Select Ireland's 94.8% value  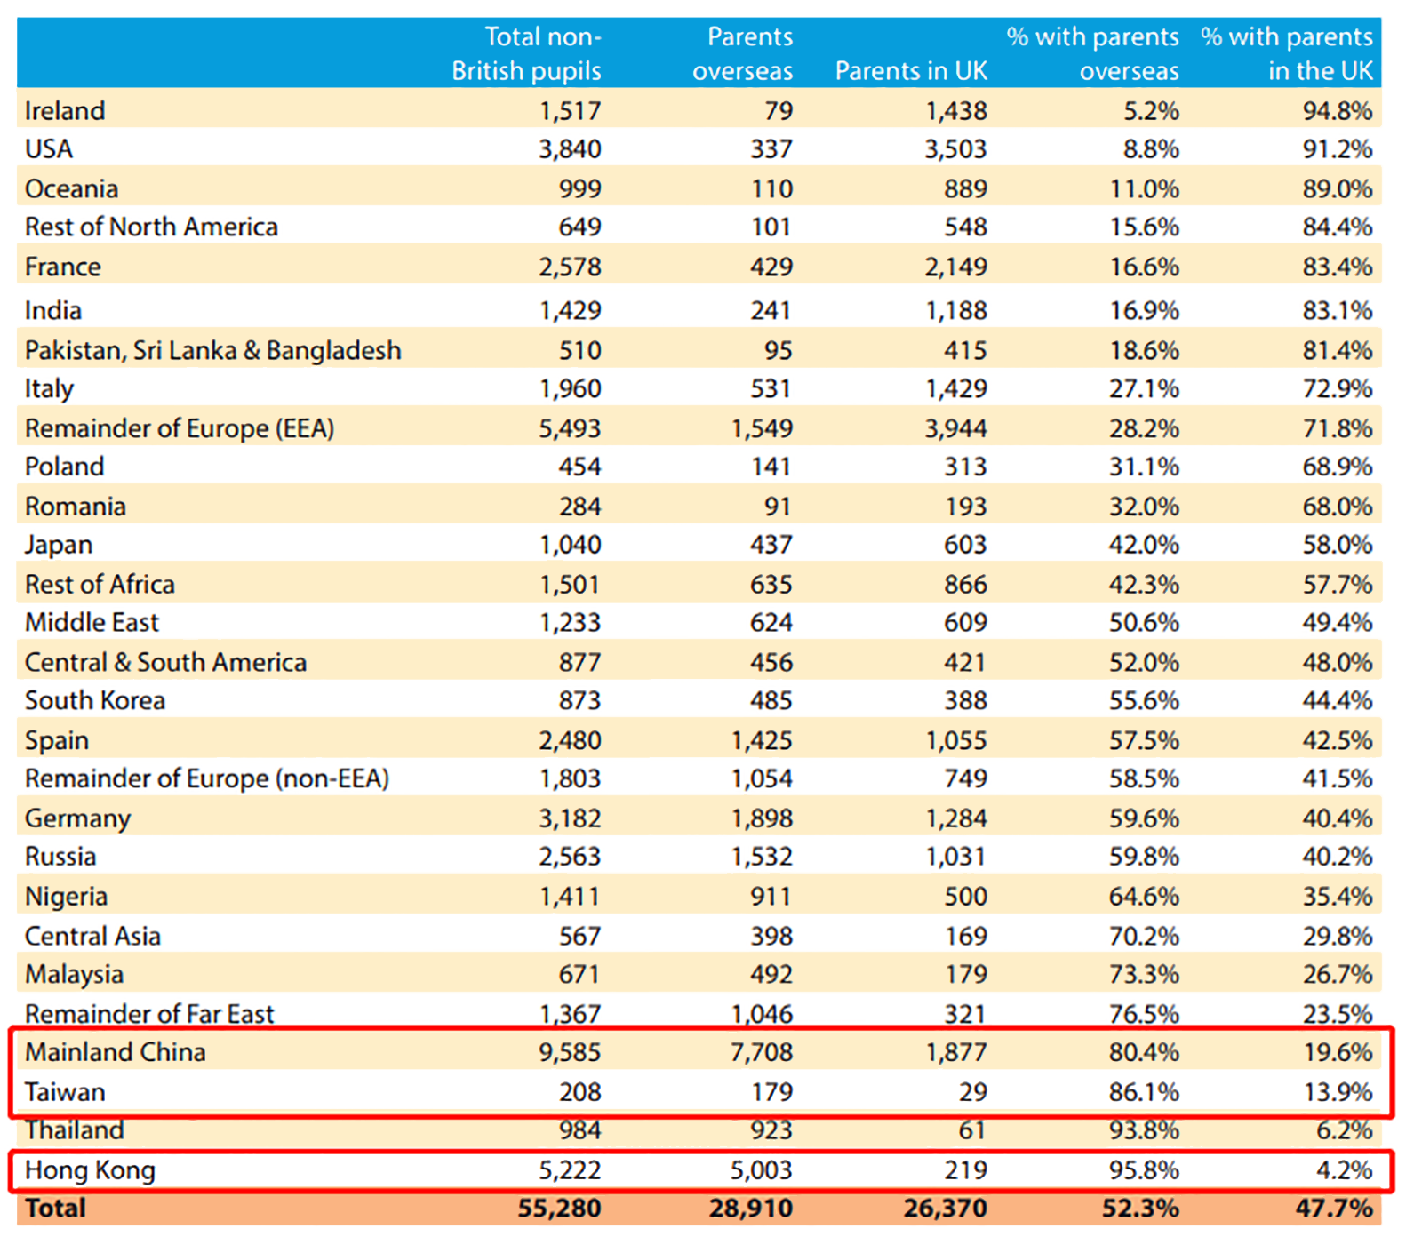coord(1338,111)
